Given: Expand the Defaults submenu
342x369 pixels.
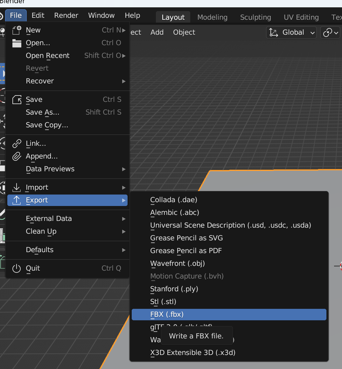Looking at the screenshot, I should pyautogui.click(x=67, y=250).
